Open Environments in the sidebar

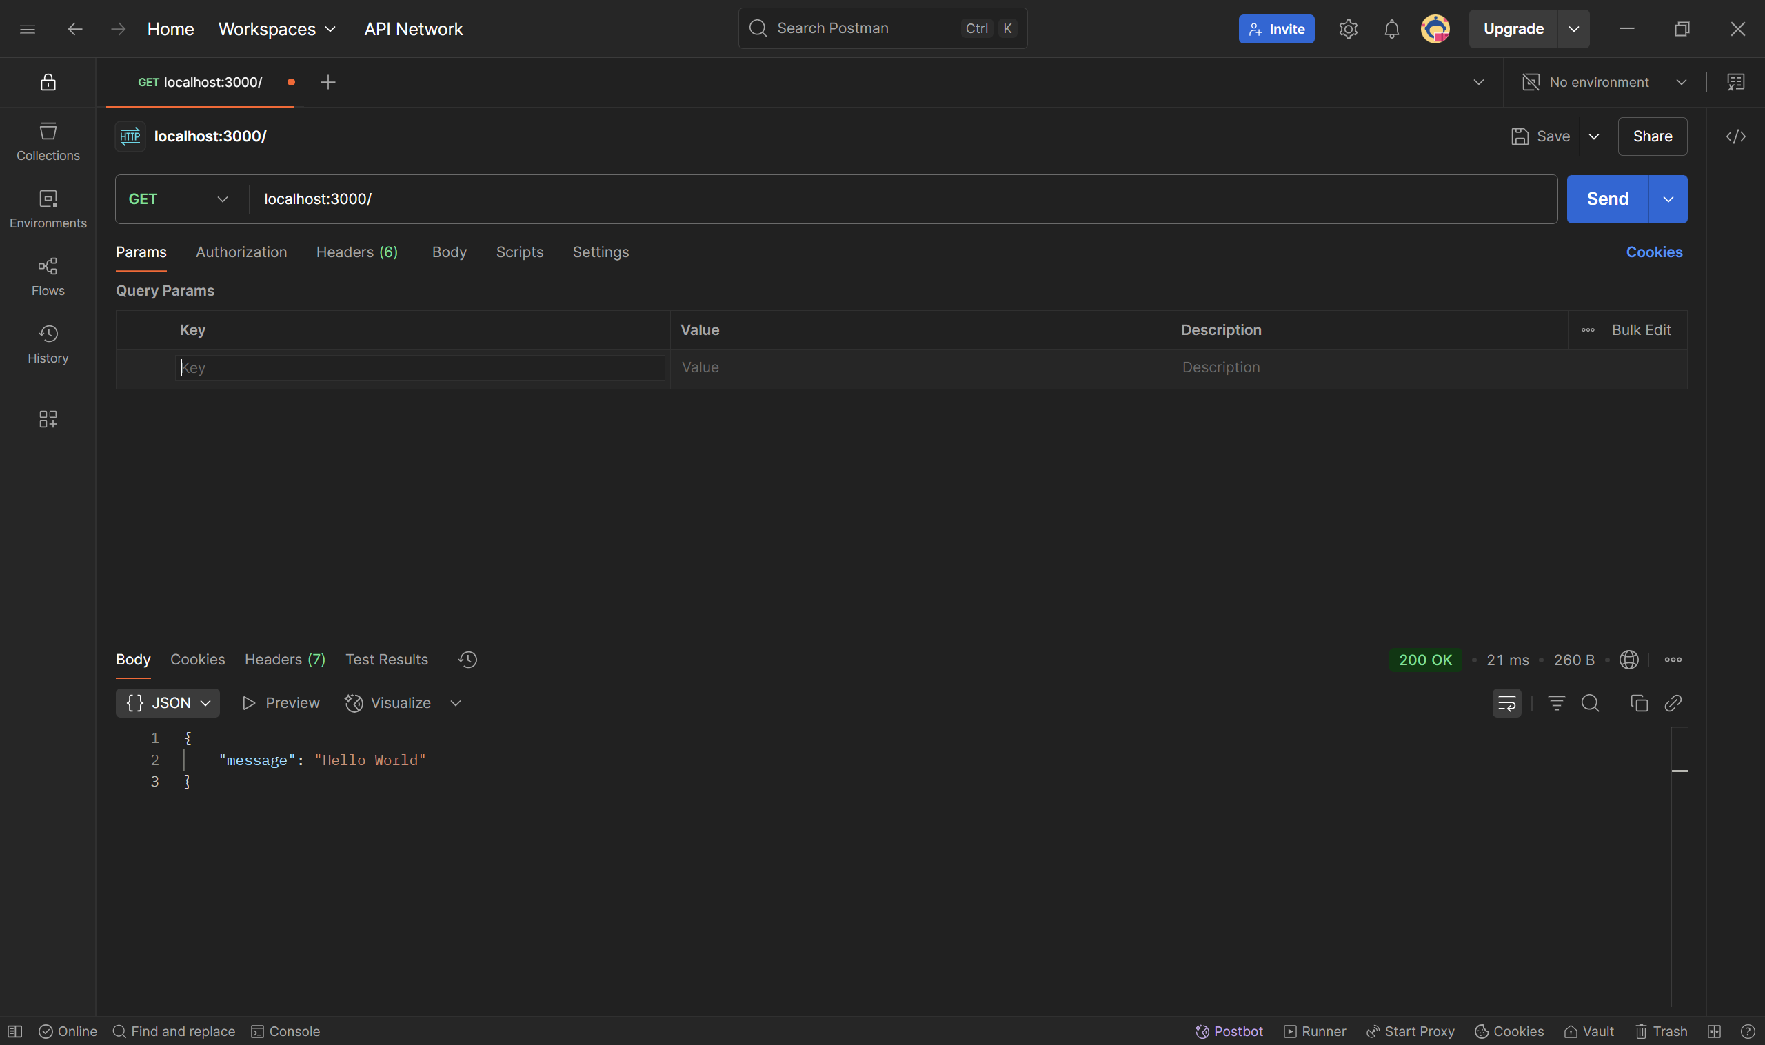click(x=48, y=209)
